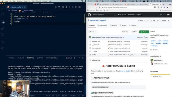
Task: Open the GitHub user avatar menu
Action: (x=168, y=15)
